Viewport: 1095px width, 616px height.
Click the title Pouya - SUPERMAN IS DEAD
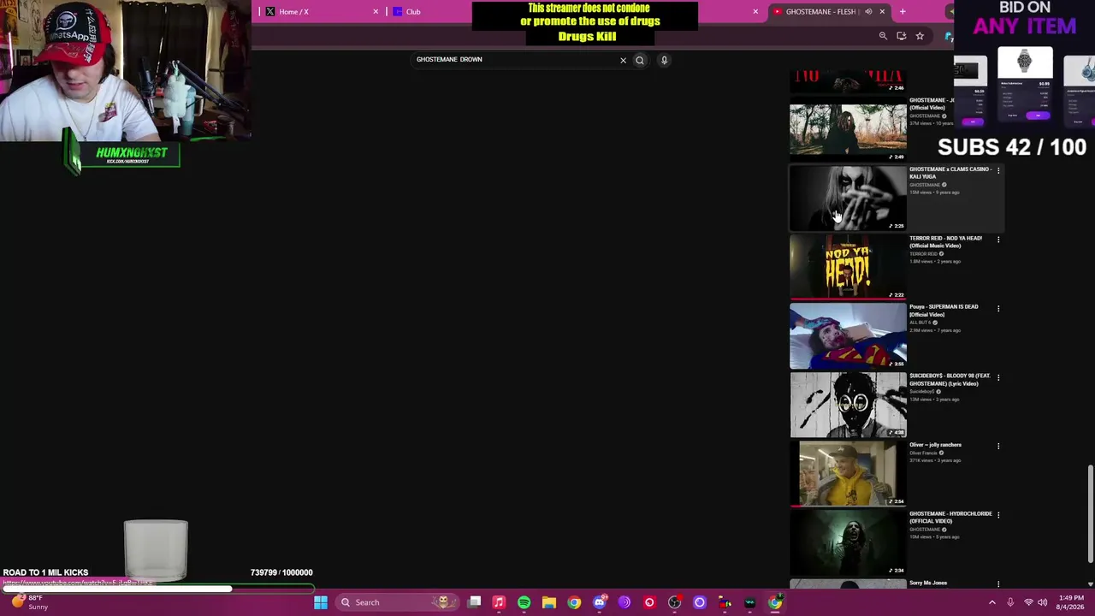pyautogui.click(x=944, y=311)
